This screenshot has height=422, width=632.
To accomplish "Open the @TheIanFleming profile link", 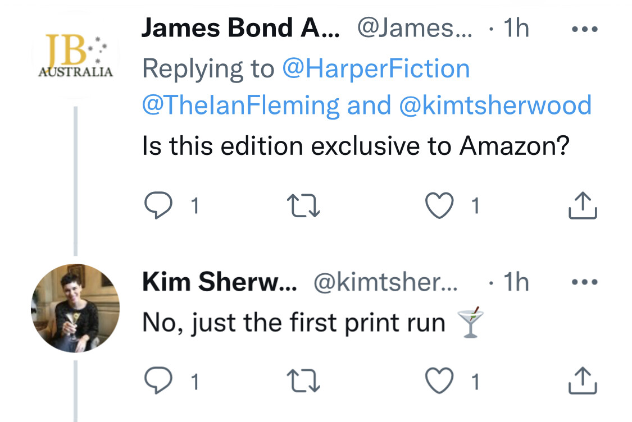I will pyautogui.click(x=240, y=105).
